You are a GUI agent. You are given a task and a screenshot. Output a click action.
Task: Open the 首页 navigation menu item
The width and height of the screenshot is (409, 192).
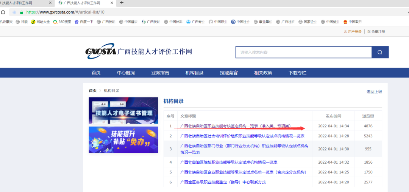point(96,73)
